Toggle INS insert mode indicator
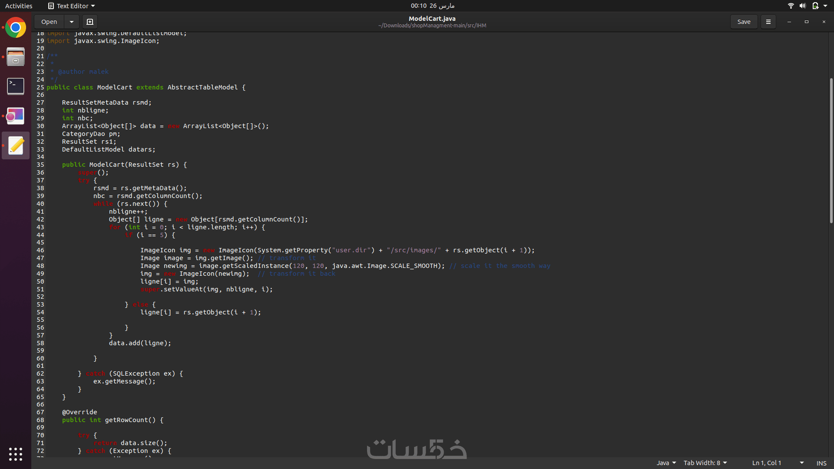834x469 pixels. point(821,463)
